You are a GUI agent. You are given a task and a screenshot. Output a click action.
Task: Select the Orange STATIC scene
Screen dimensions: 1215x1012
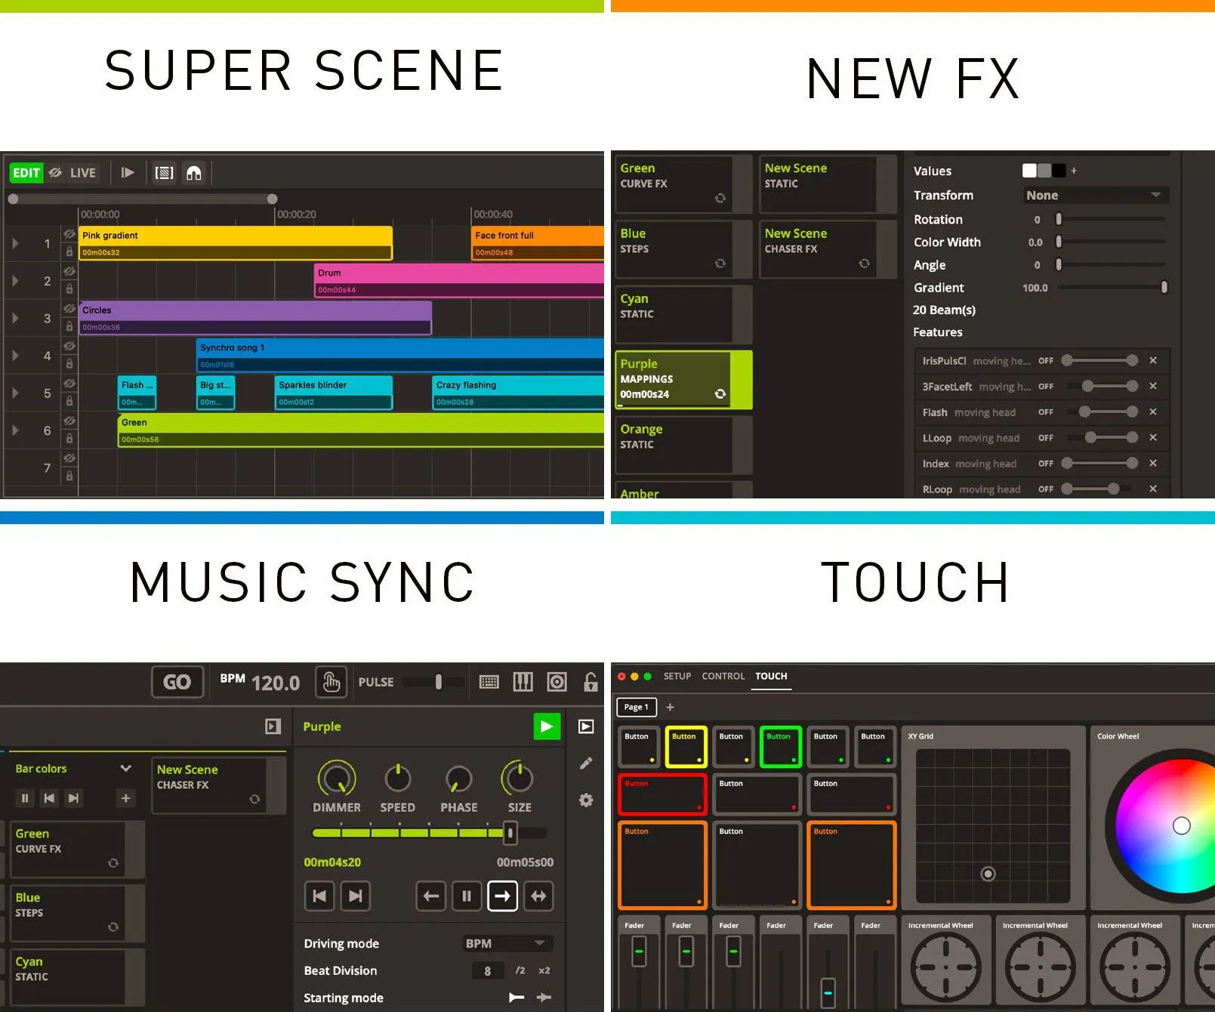pos(684,445)
